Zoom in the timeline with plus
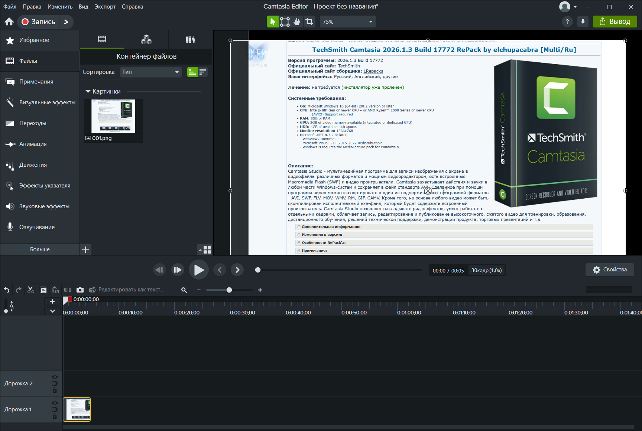The image size is (642, 431). click(x=260, y=290)
